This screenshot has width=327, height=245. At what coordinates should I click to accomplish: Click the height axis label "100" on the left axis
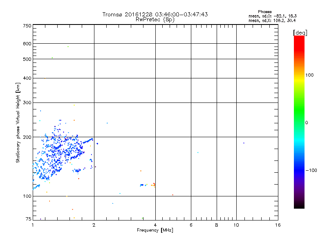[x=27, y=196]
